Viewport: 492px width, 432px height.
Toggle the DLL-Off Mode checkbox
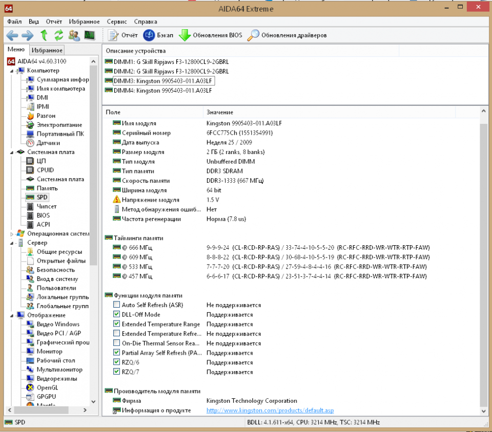tap(116, 314)
